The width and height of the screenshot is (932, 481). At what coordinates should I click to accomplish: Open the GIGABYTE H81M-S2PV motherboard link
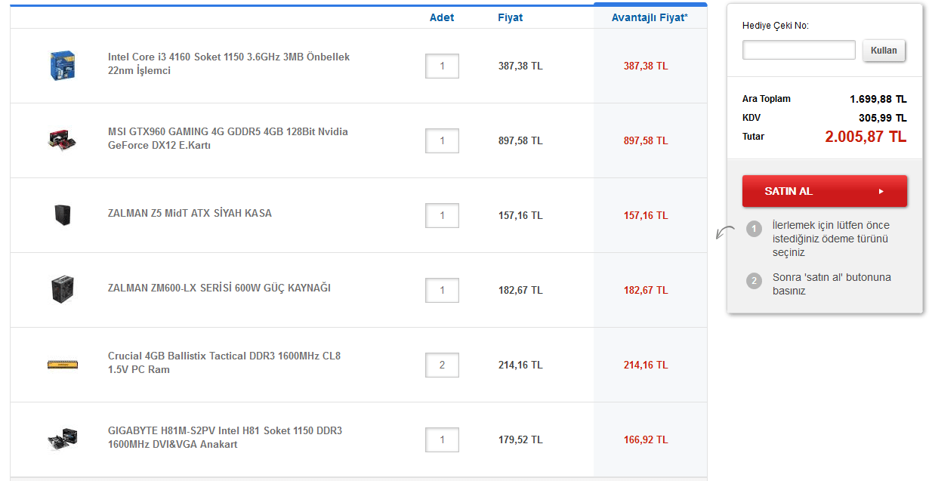tap(224, 437)
